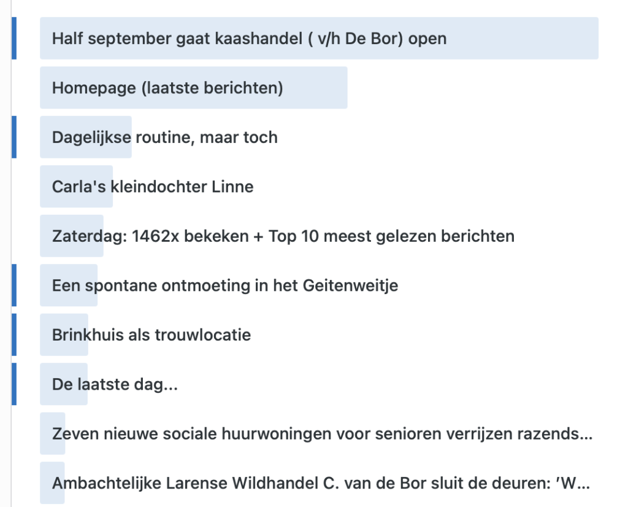
Task: Click blue marker beside 'Brinkhuis als trouwlocatie'
Action: tap(14, 335)
